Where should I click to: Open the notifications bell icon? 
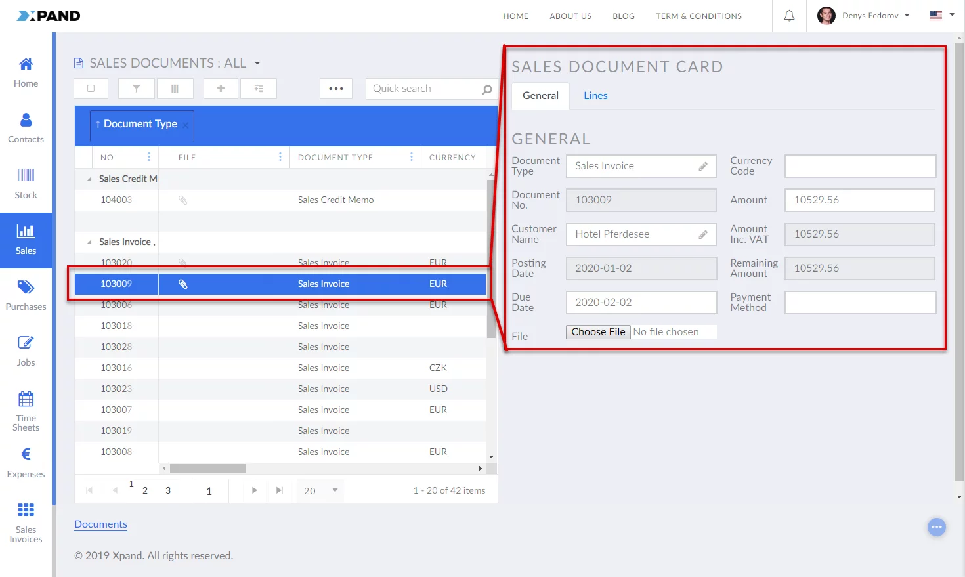(x=789, y=16)
